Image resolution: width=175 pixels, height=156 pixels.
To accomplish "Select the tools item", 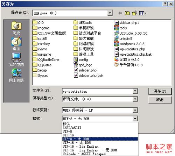I will pos(120,28).
